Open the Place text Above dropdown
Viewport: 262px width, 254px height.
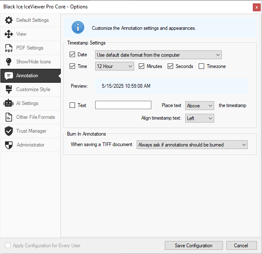200,105
